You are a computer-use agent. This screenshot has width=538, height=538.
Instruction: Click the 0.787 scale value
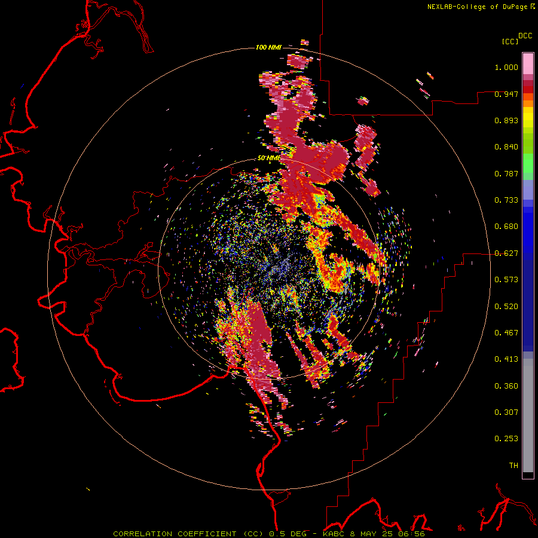coord(506,173)
